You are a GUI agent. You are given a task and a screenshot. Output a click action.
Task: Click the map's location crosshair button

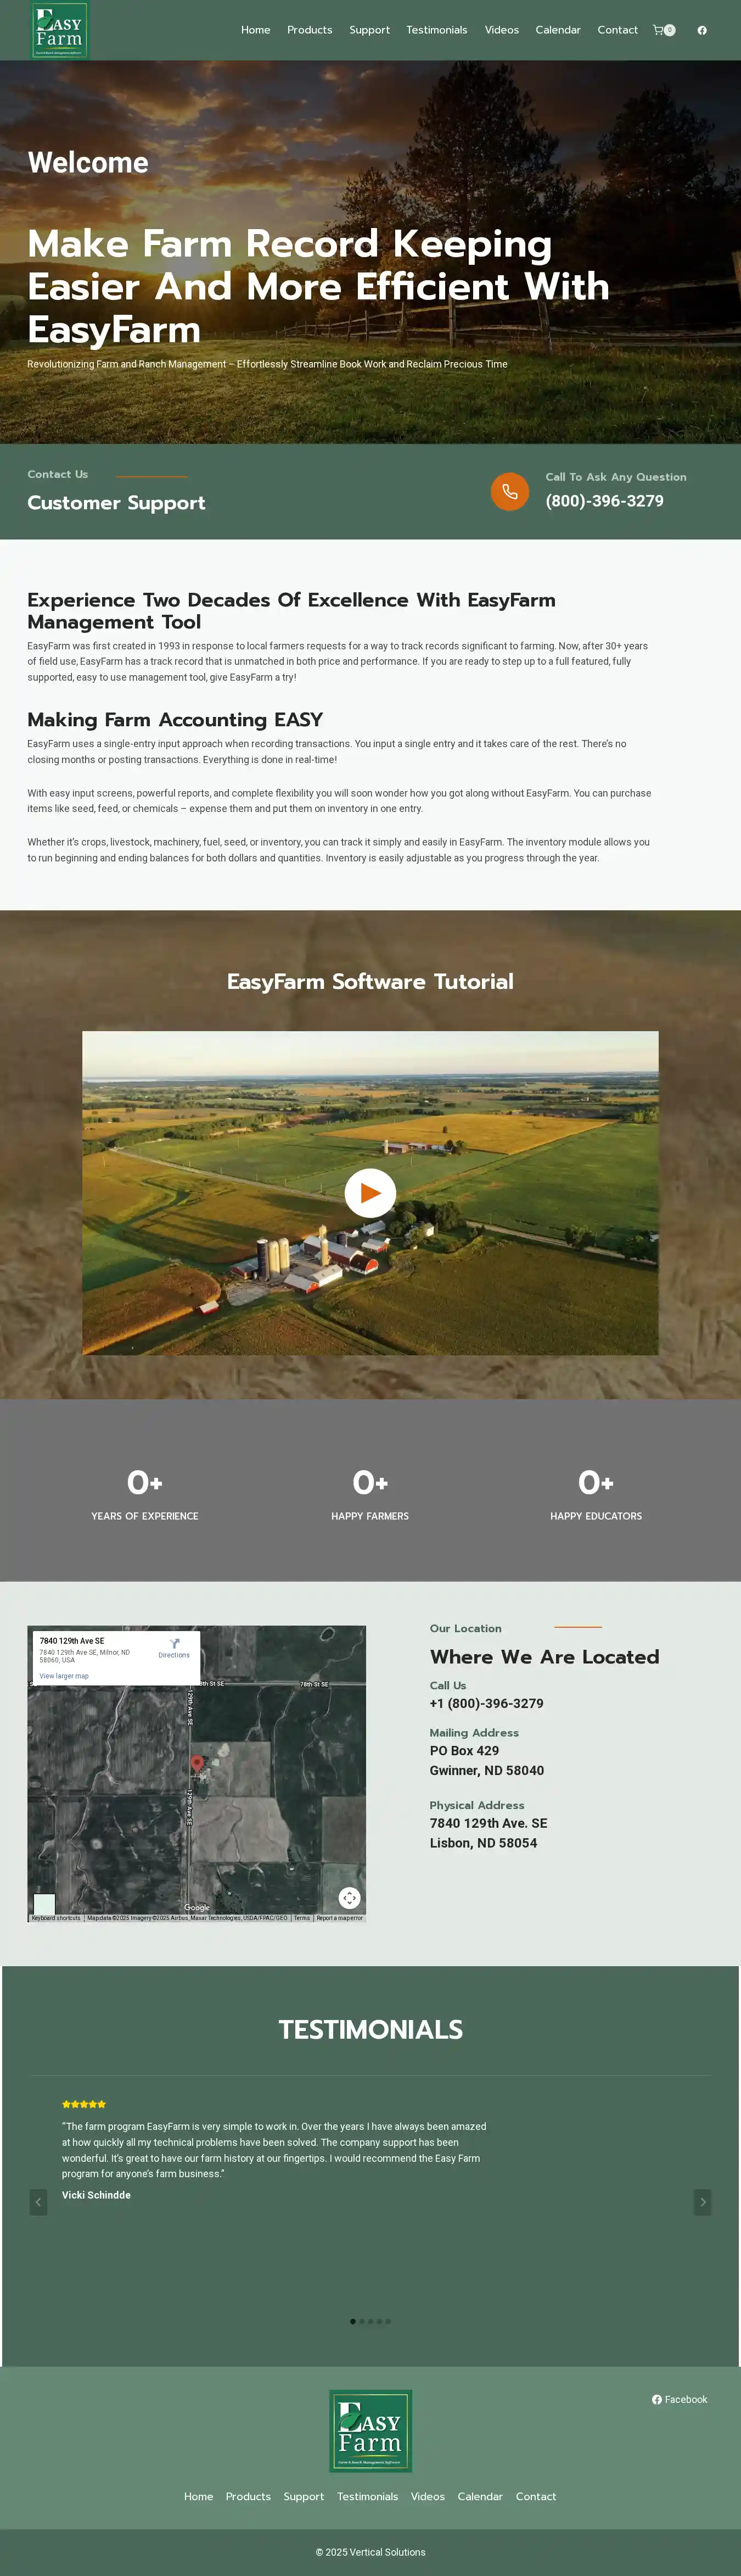pyautogui.click(x=350, y=1898)
